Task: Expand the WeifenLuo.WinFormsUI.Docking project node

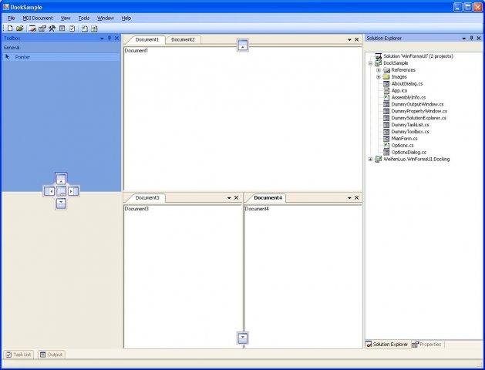Action: [370, 160]
